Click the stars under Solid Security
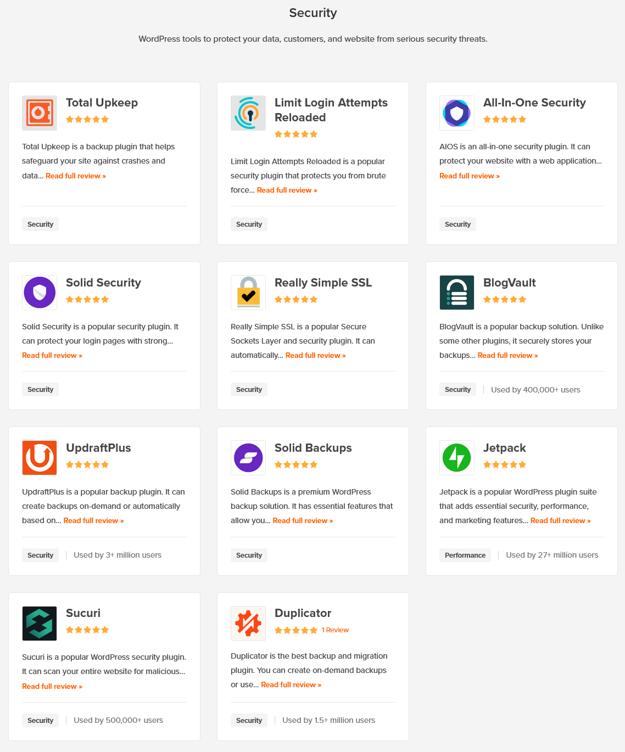The image size is (625, 752). pyautogui.click(x=87, y=299)
